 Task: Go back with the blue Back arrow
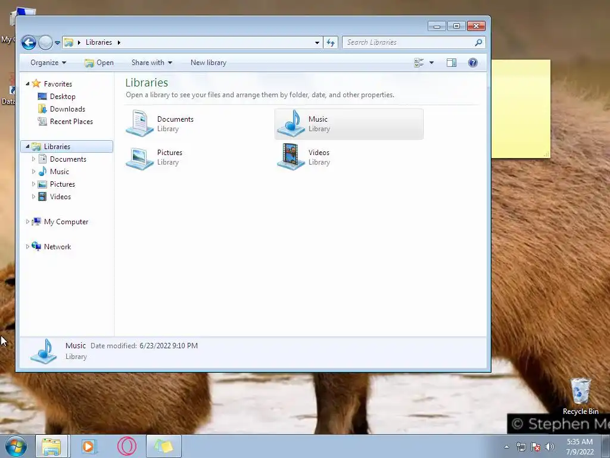tap(29, 42)
